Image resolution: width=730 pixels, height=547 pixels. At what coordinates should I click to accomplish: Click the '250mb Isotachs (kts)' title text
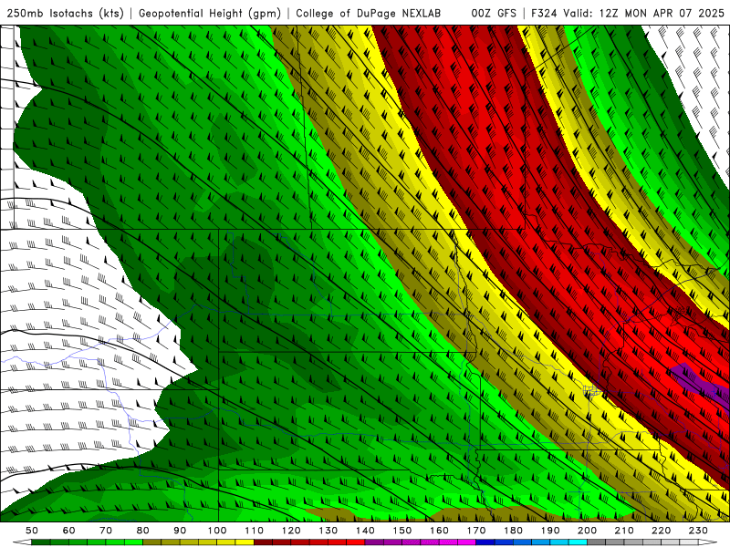pos(65,13)
